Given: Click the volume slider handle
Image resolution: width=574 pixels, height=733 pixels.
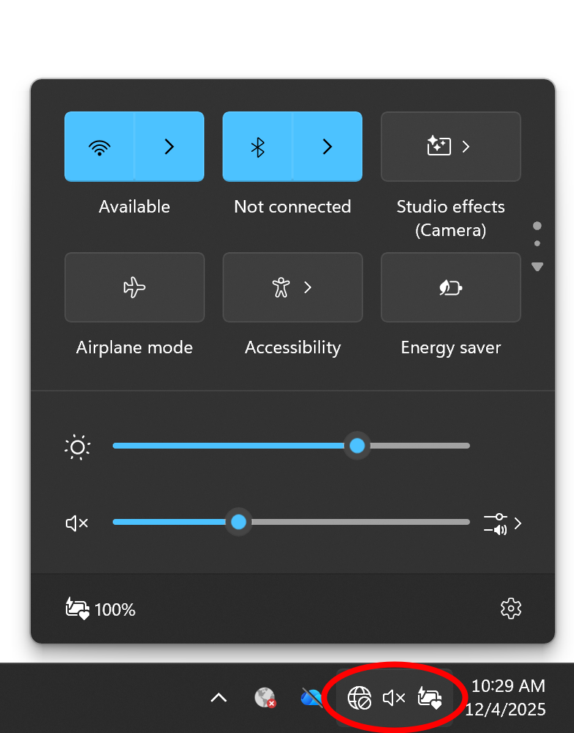Looking at the screenshot, I should tap(239, 522).
